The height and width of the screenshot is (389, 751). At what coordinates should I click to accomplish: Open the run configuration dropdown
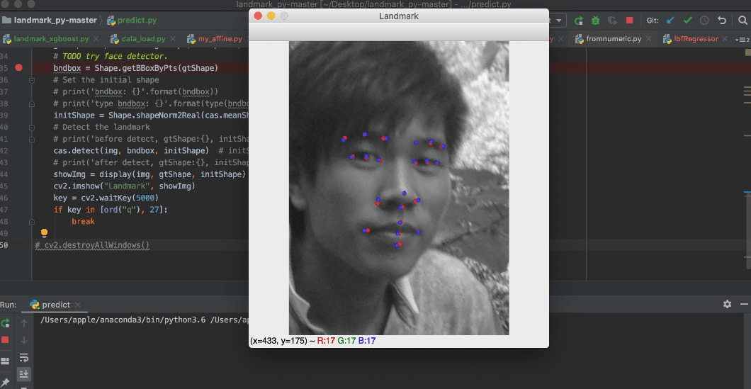(x=558, y=21)
